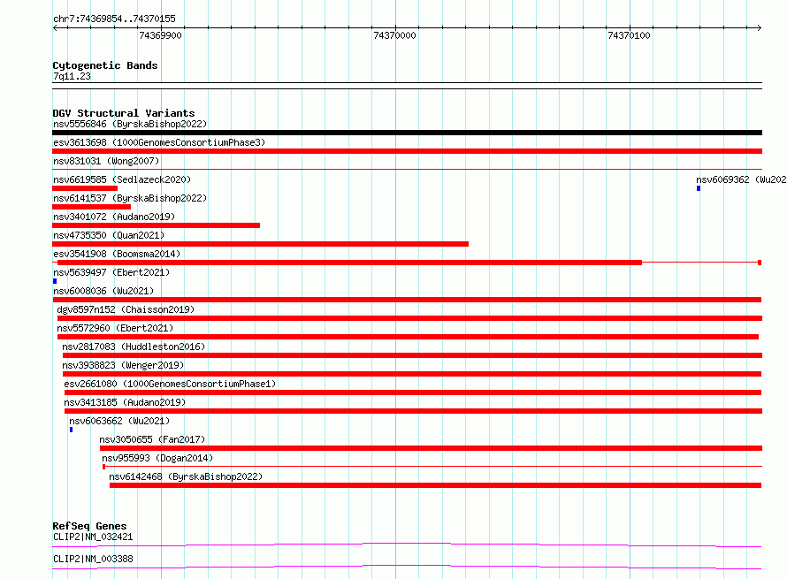This screenshot has height=579, width=787.
Task: Open nsv3050655 (Fan2017) variant
Action: [x=153, y=439]
